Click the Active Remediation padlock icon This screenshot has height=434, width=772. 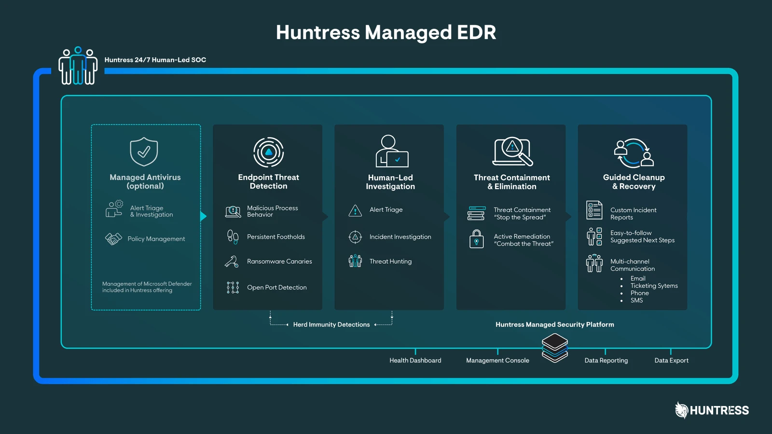pyautogui.click(x=476, y=239)
